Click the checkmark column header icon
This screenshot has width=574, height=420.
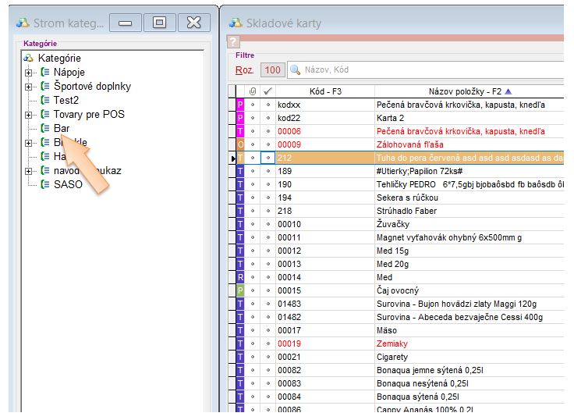tap(268, 91)
